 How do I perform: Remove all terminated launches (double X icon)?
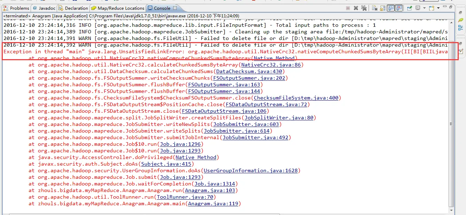(364, 8)
